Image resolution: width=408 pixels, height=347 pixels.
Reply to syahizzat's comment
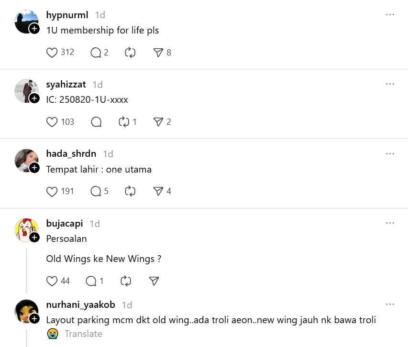96,122
